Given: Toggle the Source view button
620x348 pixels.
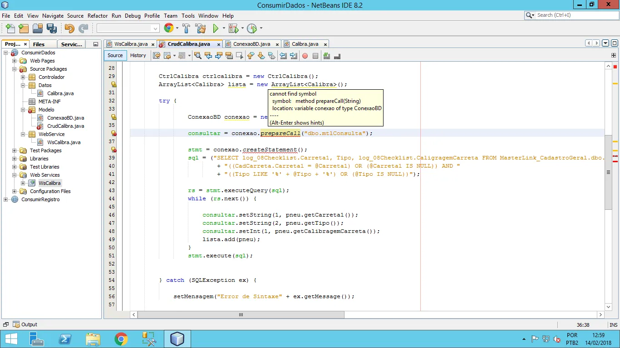Looking at the screenshot, I should [x=115, y=55].
